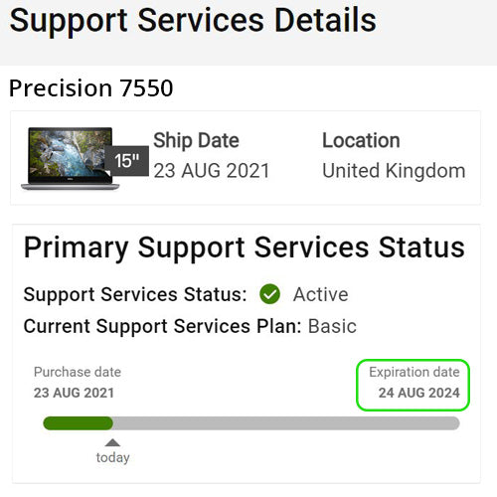Click the Purchase date label
497x497 pixels.
78,372
